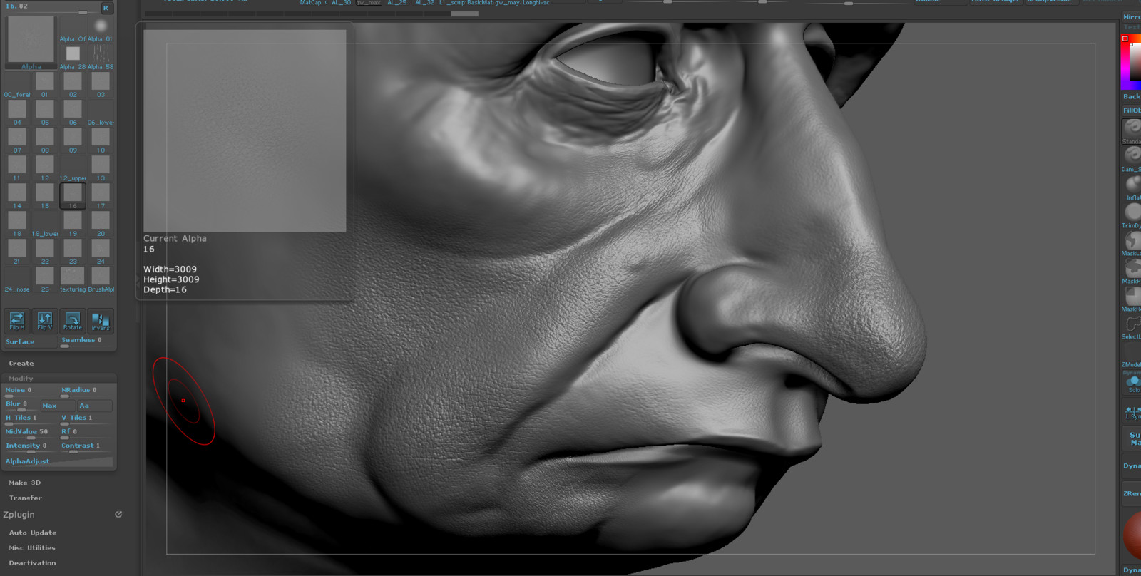This screenshot has width=1141, height=576.
Task: Adjust the H Tiles slider
Action: point(31,418)
